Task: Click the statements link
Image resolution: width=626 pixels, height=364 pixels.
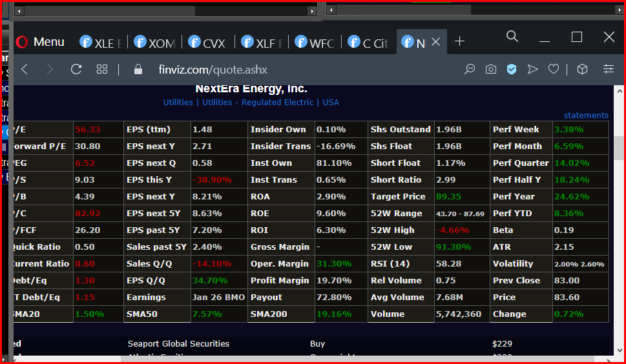Action: pos(586,116)
